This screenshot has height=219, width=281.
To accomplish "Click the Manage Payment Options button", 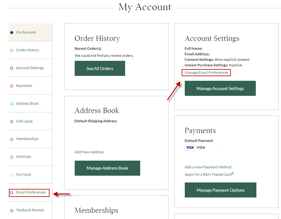I will (x=220, y=190).
